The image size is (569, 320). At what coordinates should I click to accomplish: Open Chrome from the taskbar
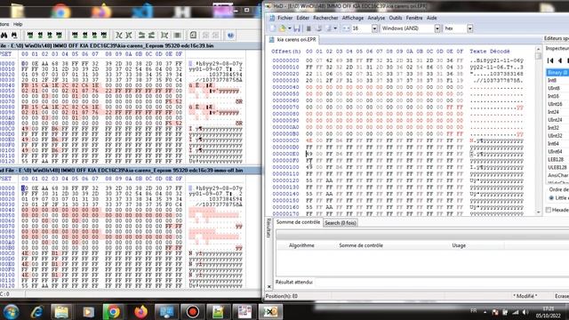(x=113, y=312)
